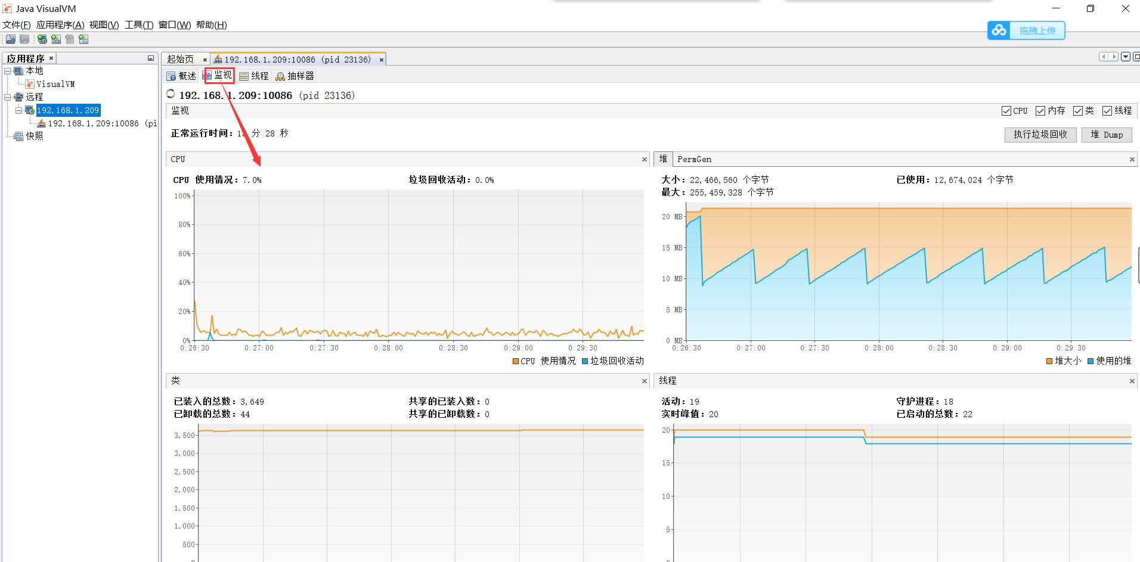The image size is (1140, 562).
Task: Uncheck the 内存 checkbox
Action: (1040, 111)
